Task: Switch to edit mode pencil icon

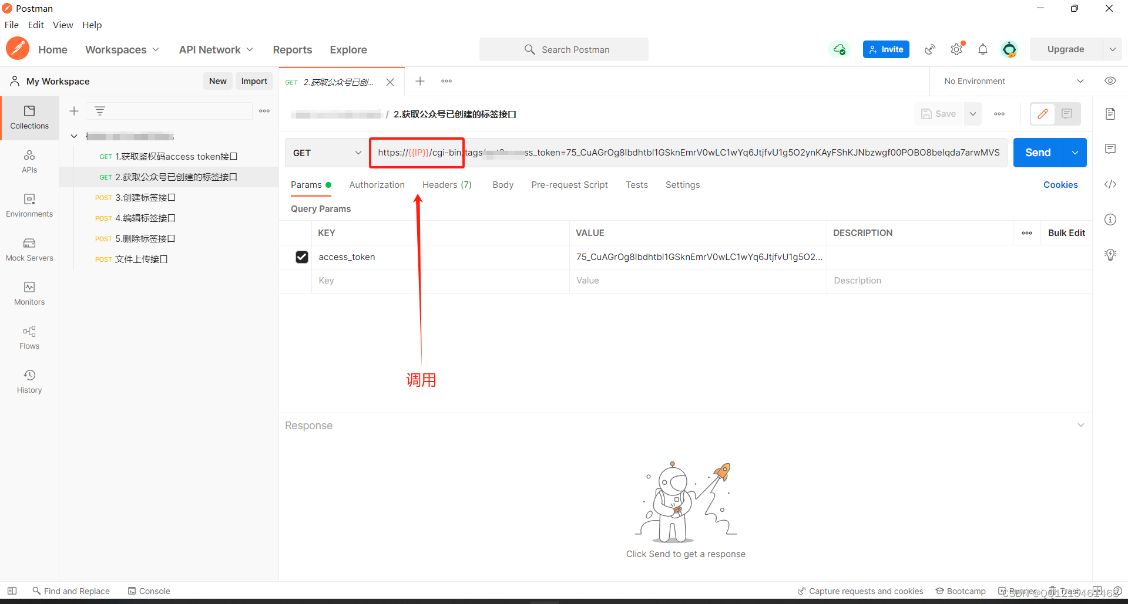Action: (1043, 114)
